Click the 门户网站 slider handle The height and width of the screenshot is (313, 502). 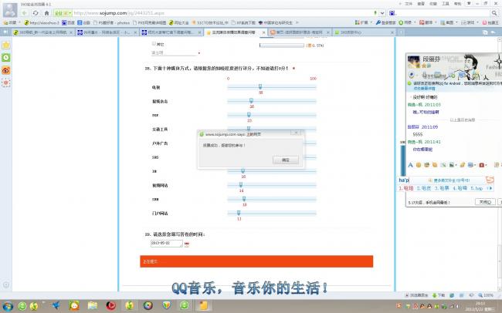(239, 213)
